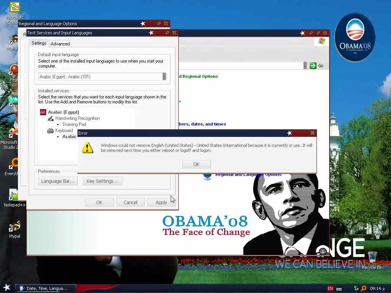Image resolution: width=391 pixels, height=293 pixels.
Task: Click the Regional and Language Options title bar
Action: [94, 24]
